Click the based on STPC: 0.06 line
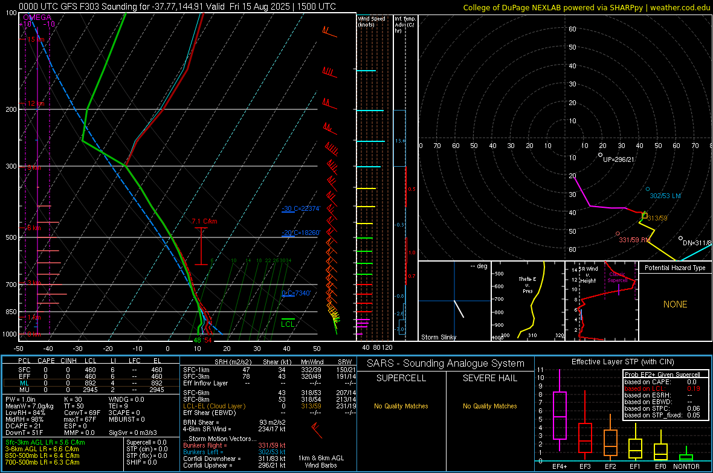 point(662,408)
